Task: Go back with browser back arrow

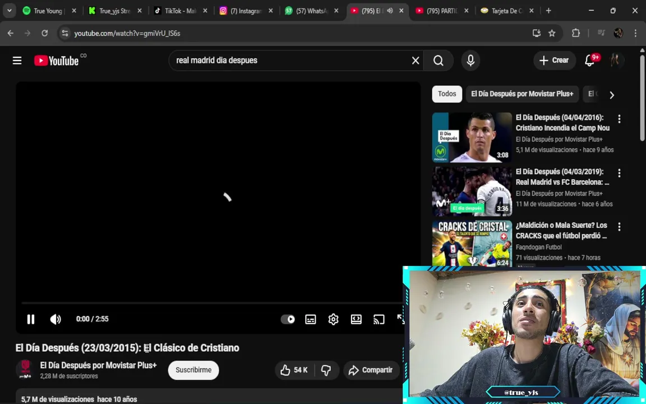Action: click(11, 34)
